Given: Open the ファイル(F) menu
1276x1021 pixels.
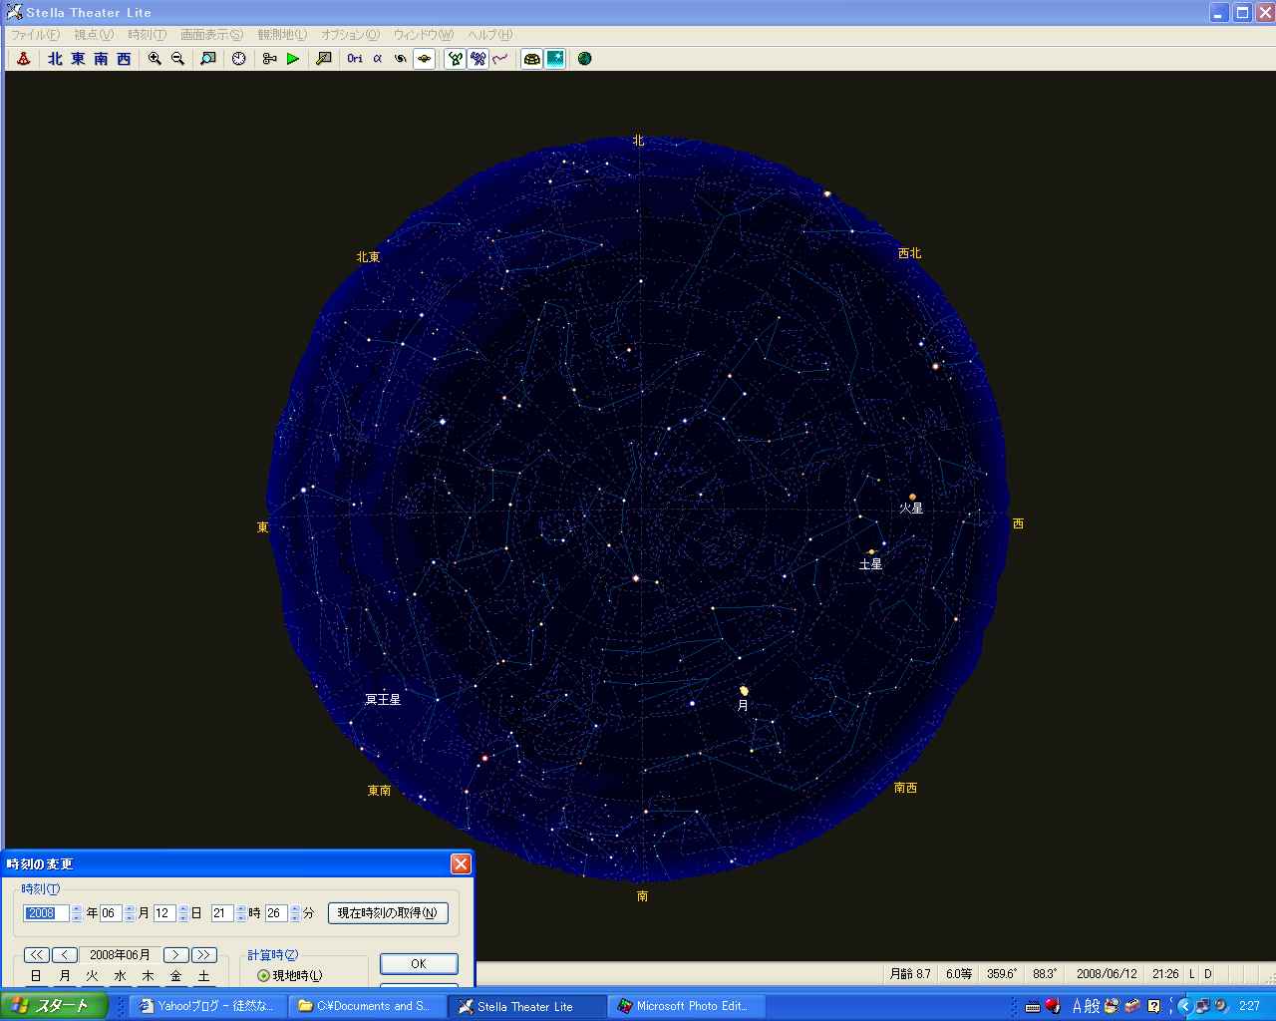Looking at the screenshot, I should click(x=35, y=35).
